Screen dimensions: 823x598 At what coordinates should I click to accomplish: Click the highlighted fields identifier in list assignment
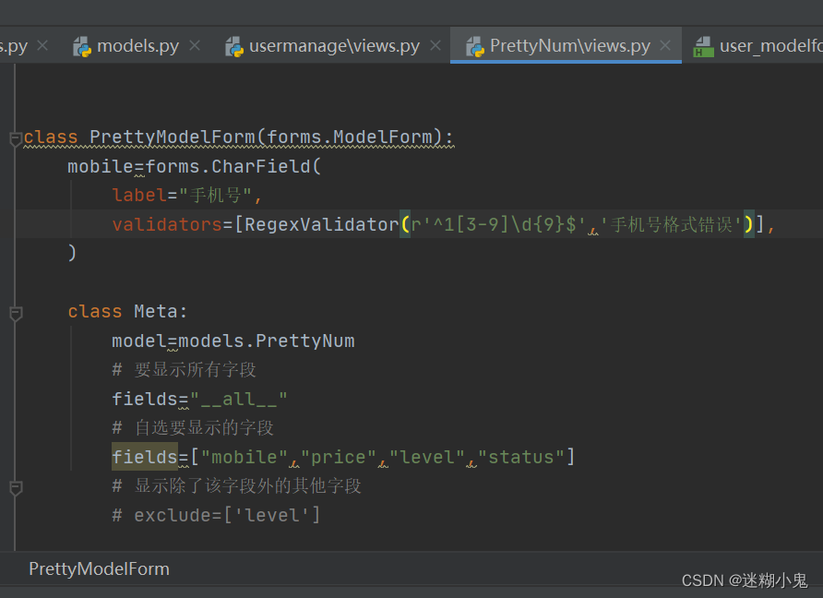tap(145, 457)
